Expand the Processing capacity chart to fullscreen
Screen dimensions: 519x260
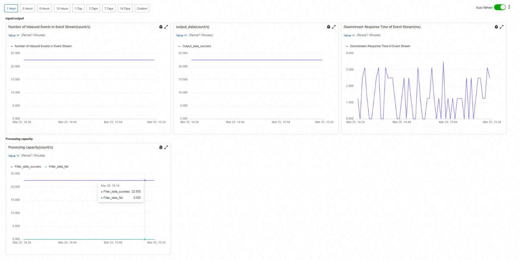(x=166, y=147)
